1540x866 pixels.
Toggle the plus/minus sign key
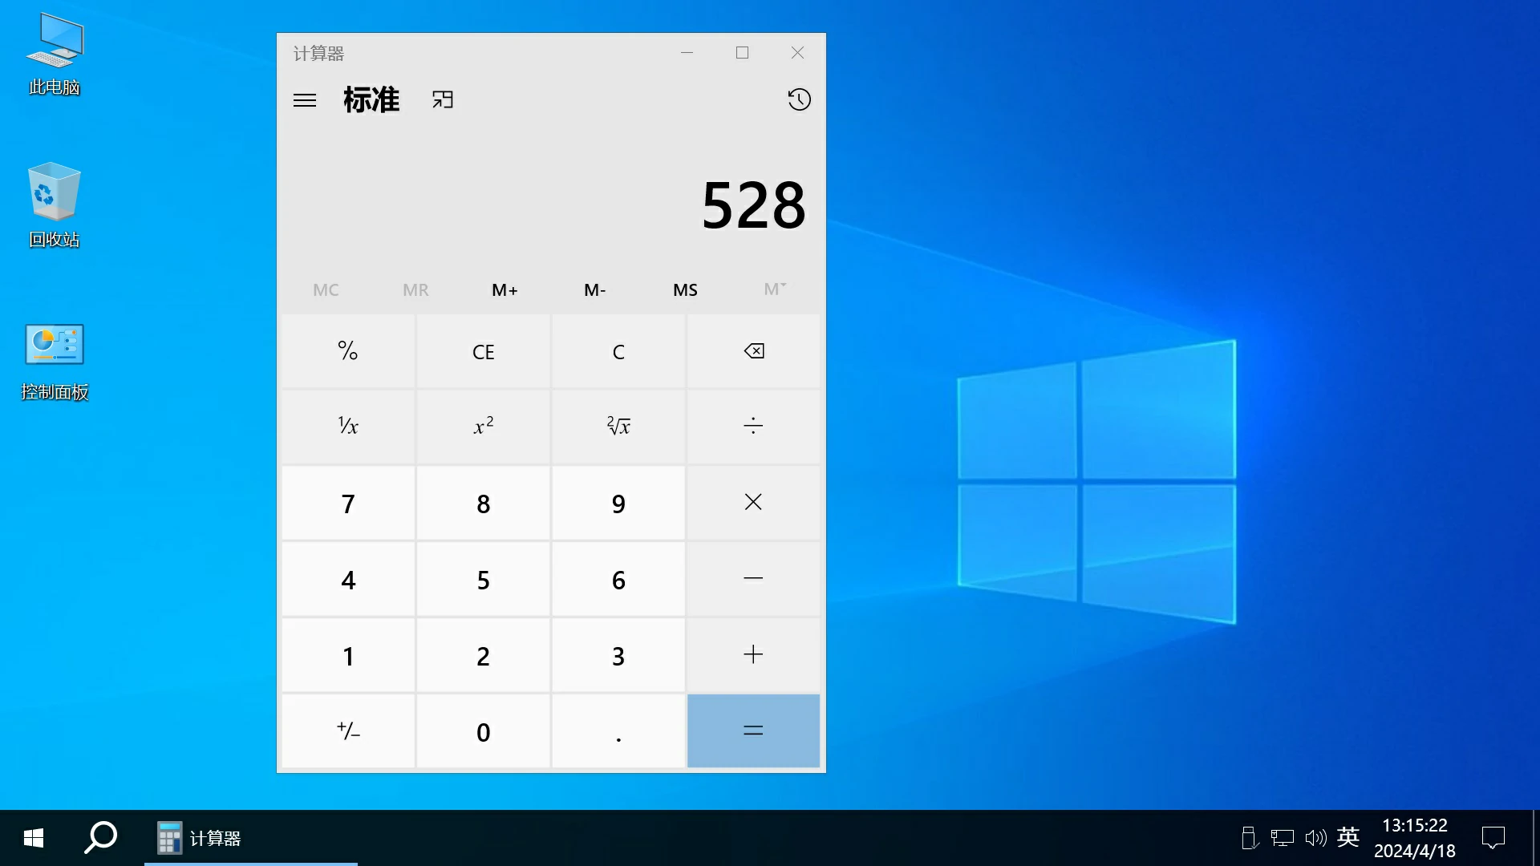(348, 730)
